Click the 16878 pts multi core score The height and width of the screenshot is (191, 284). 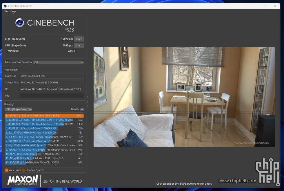(x=67, y=39)
